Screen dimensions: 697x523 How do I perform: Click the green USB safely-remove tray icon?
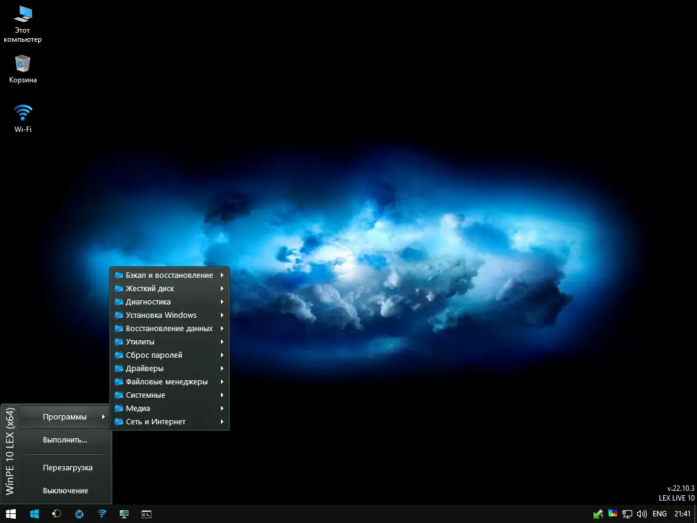[x=598, y=514]
